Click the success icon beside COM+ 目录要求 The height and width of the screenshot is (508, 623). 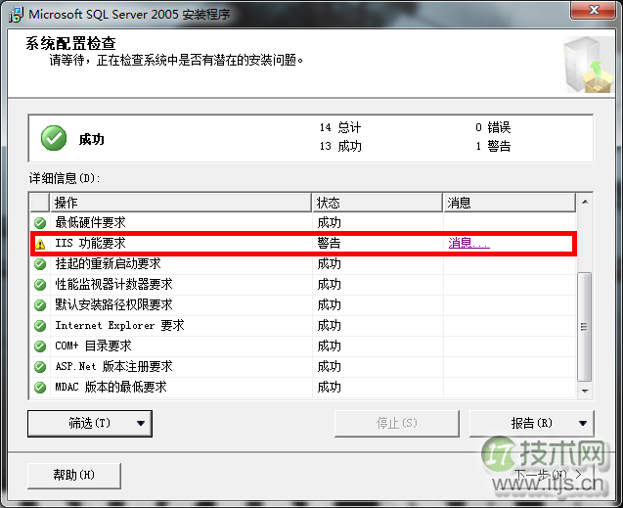click(x=40, y=346)
